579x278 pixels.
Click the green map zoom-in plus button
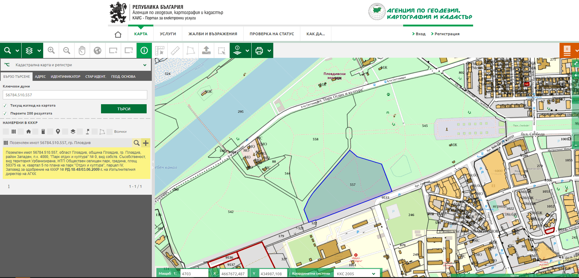pos(575,75)
